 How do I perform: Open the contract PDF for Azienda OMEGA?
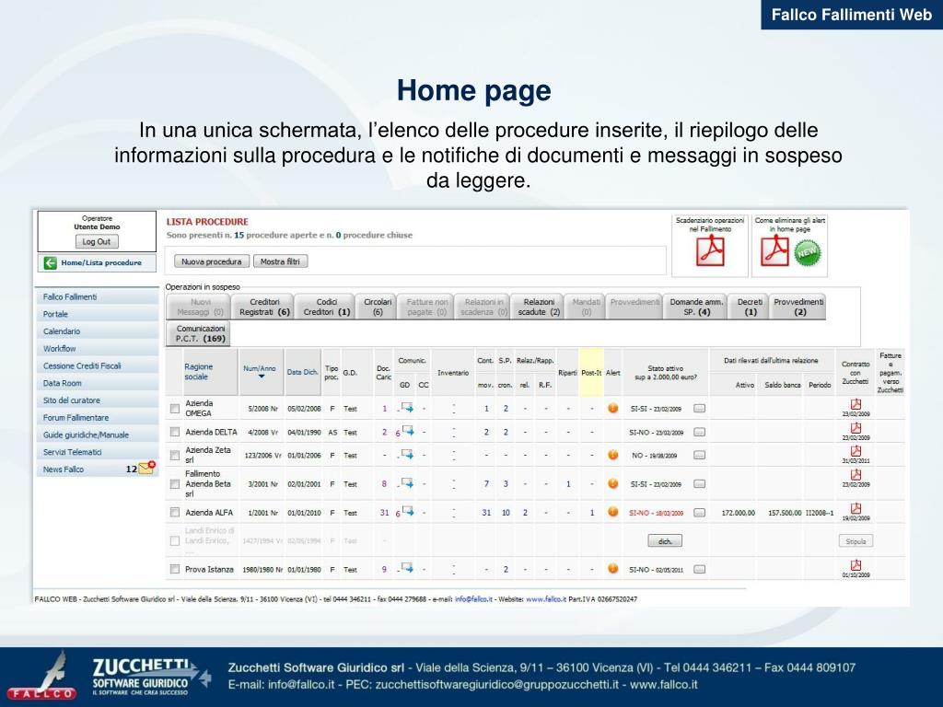point(856,404)
